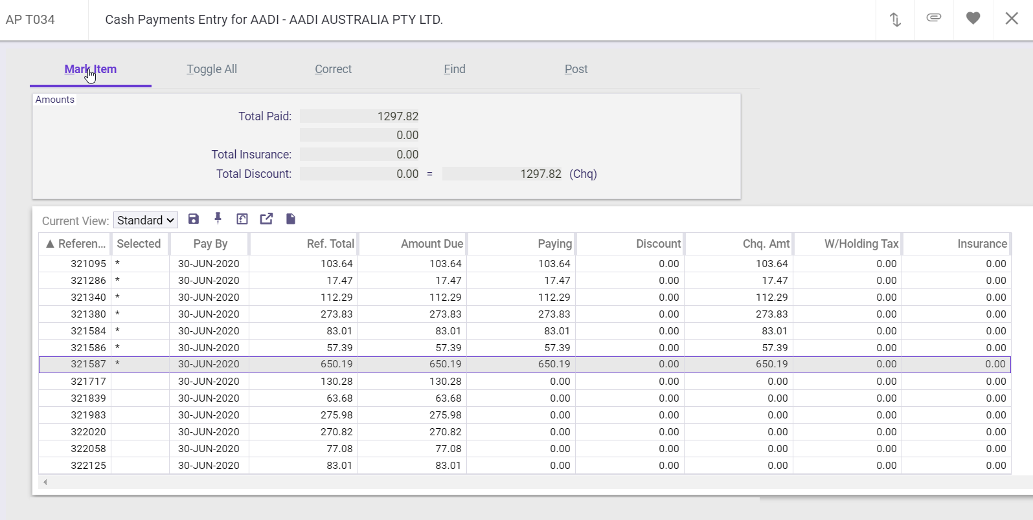Click Paying cell 273.83
This screenshot has height=520, width=1033.
(521, 314)
